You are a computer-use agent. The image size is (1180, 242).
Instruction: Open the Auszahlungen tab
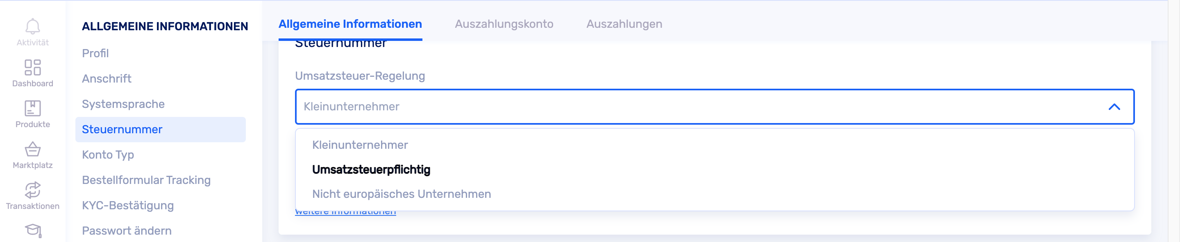[624, 24]
